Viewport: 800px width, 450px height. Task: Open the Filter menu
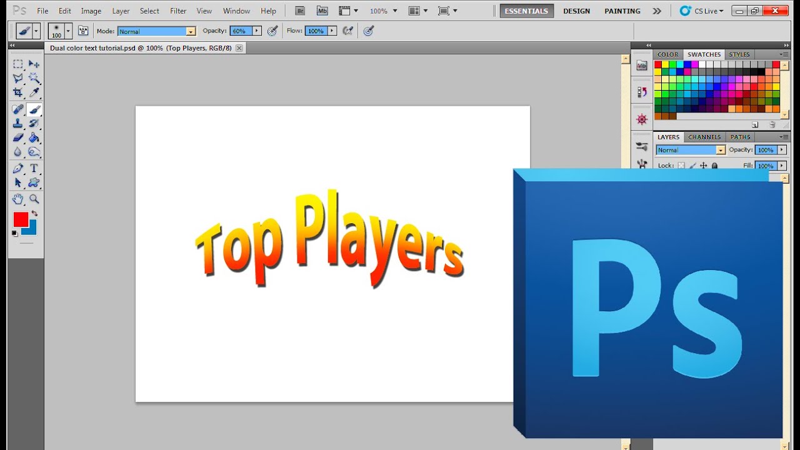[178, 11]
